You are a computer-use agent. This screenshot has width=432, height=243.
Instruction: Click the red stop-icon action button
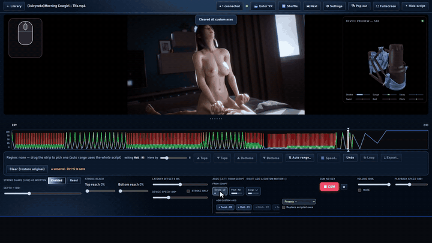329,187
